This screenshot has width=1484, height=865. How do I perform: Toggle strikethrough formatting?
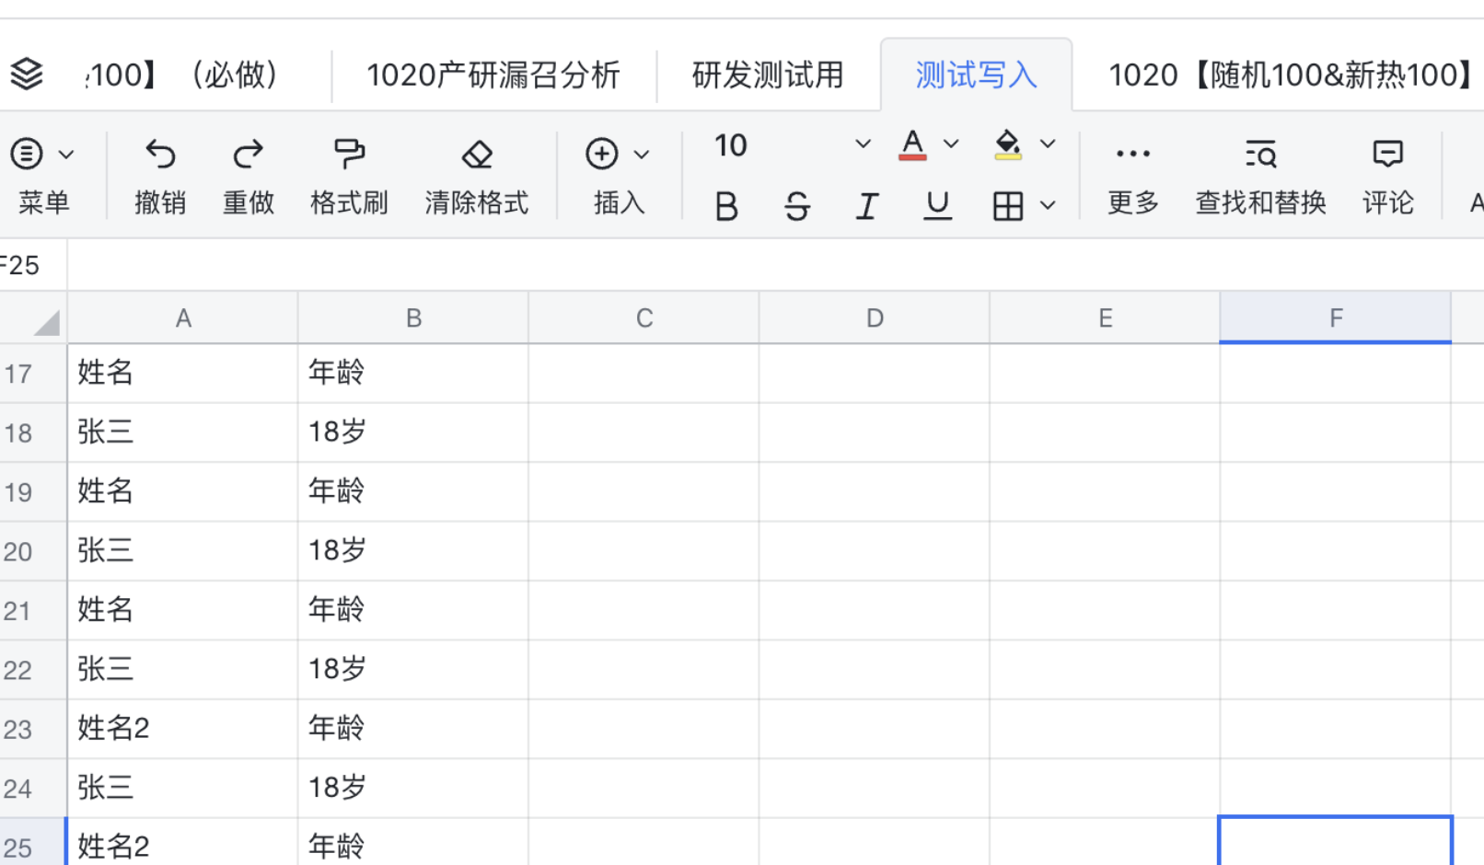pyautogui.click(x=796, y=205)
